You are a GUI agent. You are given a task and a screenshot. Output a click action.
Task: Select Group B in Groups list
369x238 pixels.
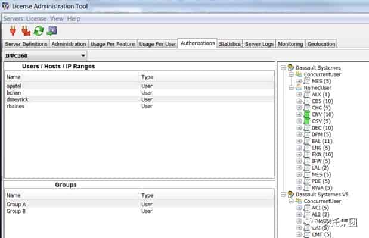pos(139,211)
